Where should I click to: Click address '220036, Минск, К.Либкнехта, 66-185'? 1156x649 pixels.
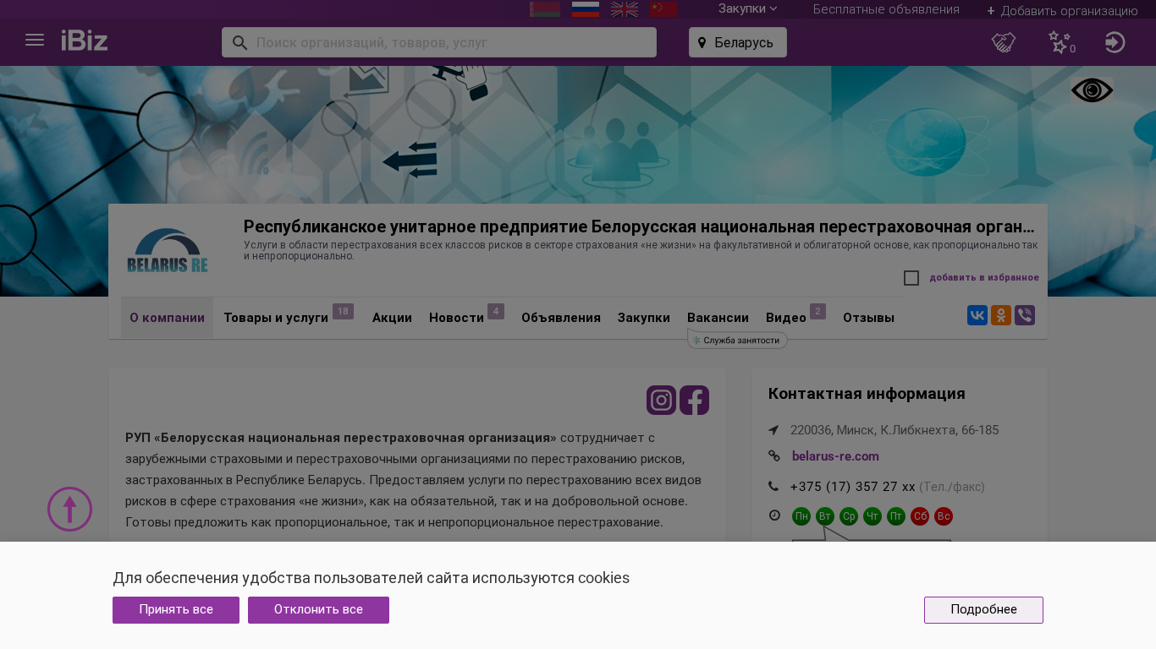coord(895,430)
